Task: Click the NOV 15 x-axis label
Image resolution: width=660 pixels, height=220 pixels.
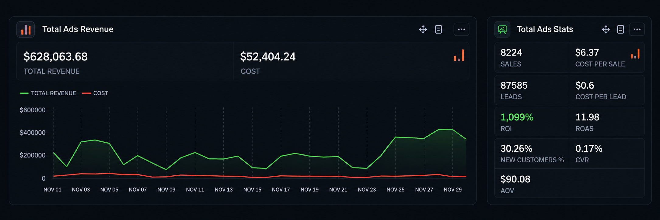Action: (252, 190)
